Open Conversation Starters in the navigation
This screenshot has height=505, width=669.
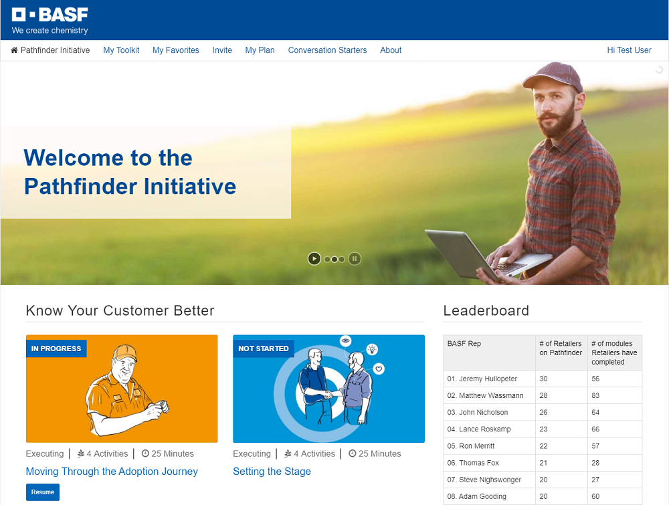(x=327, y=50)
